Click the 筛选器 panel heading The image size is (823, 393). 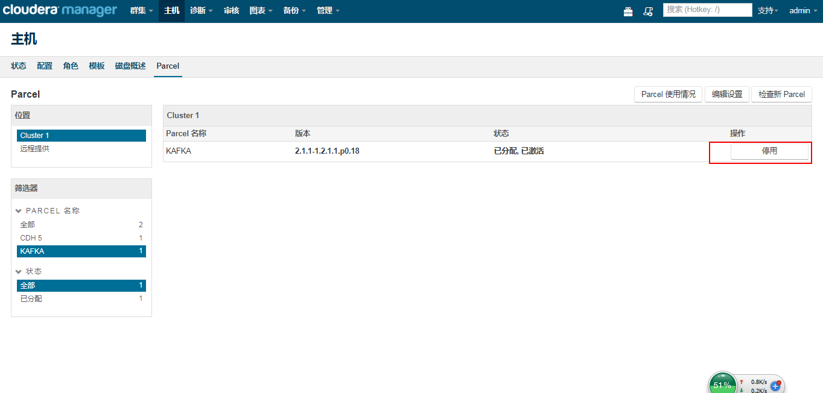pyautogui.click(x=27, y=189)
